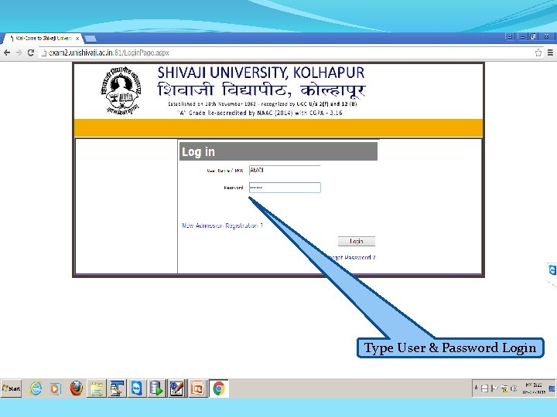This screenshot has height=417, width=557.
Task: Launch Firefox from the taskbar
Action: click(76, 388)
